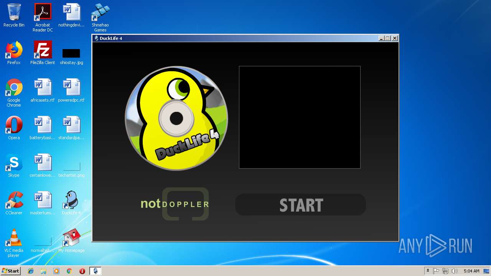Launch Opera from the taskbar
The image size is (491, 276).
pyautogui.click(x=82, y=271)
